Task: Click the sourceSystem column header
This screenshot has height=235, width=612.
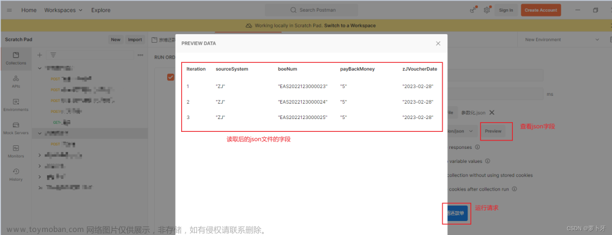Action: coord(232,69)
